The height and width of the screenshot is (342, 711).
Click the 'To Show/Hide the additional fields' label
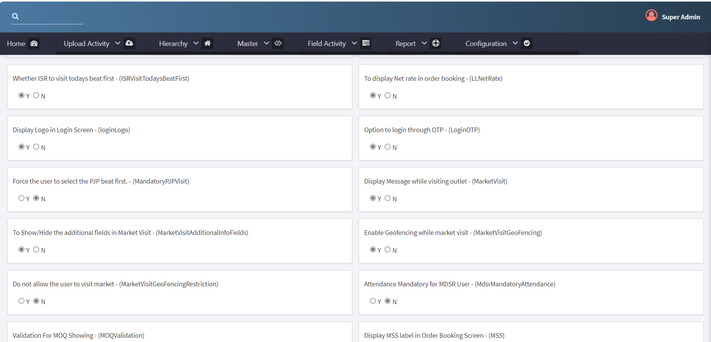pos(131,233)
